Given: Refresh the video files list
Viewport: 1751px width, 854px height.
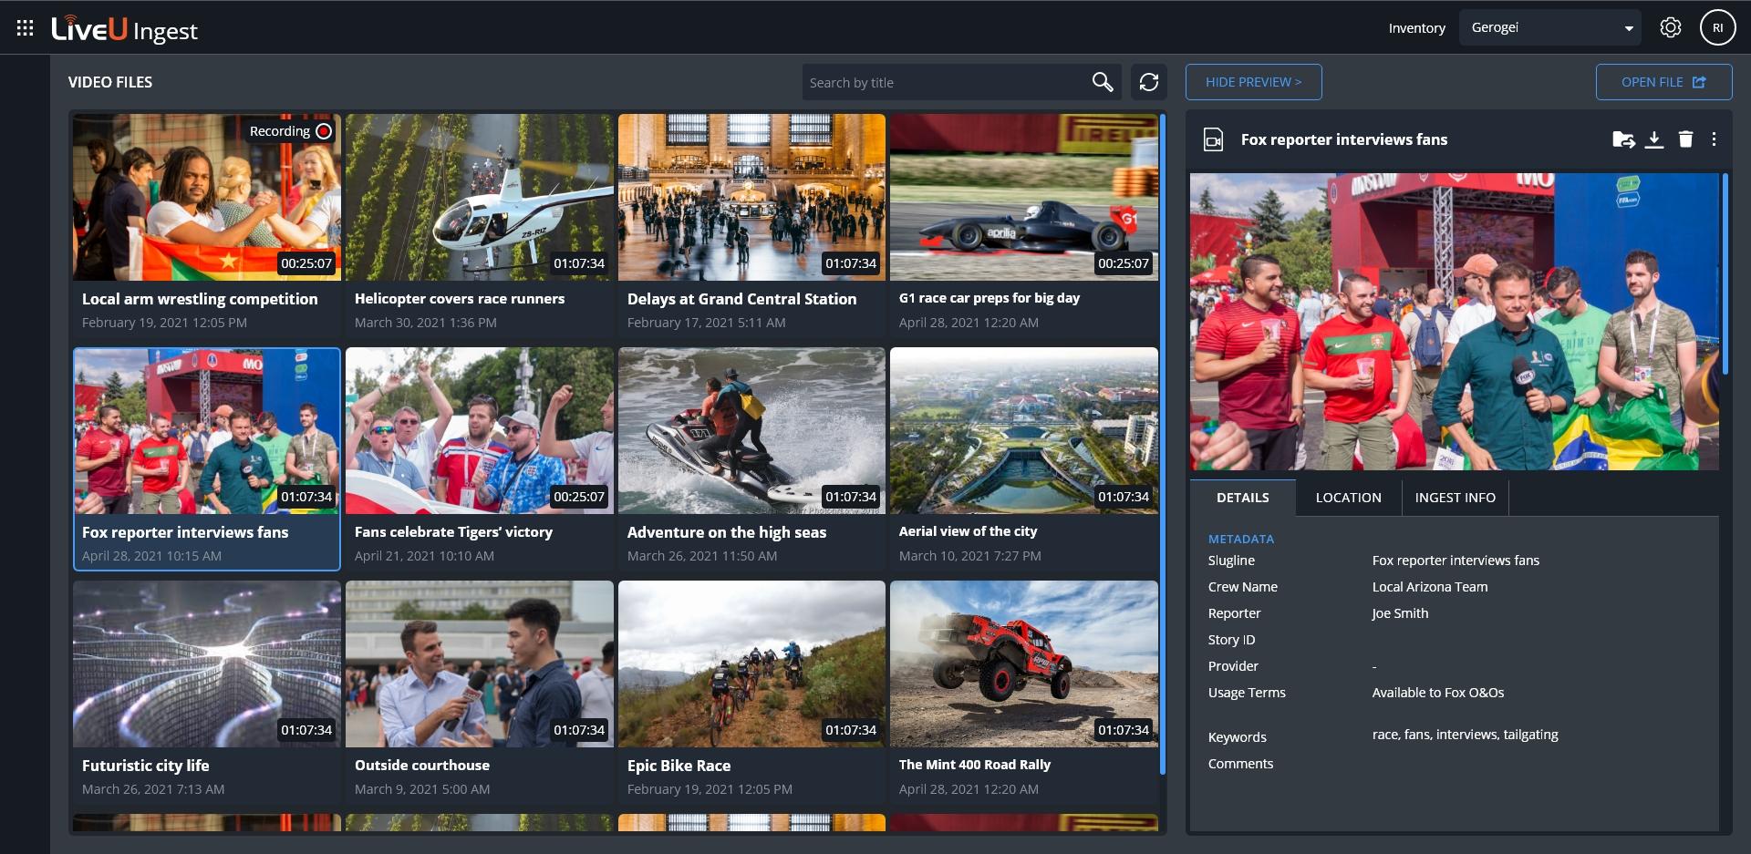Looking at the screenshot, I should tap(1149, 81).
